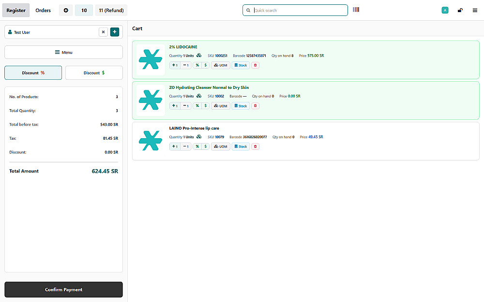Apply amount discount to ZO Hydrating Cleanser
484x302 pixels.
click(x=206, y=106)
